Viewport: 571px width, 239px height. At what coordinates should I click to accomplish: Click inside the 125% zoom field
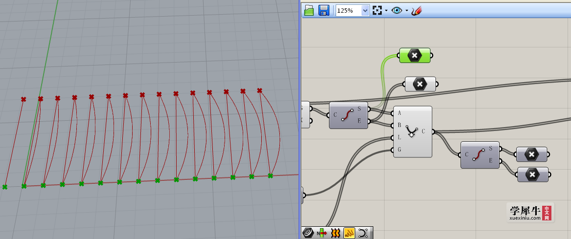tap(348, 11)
